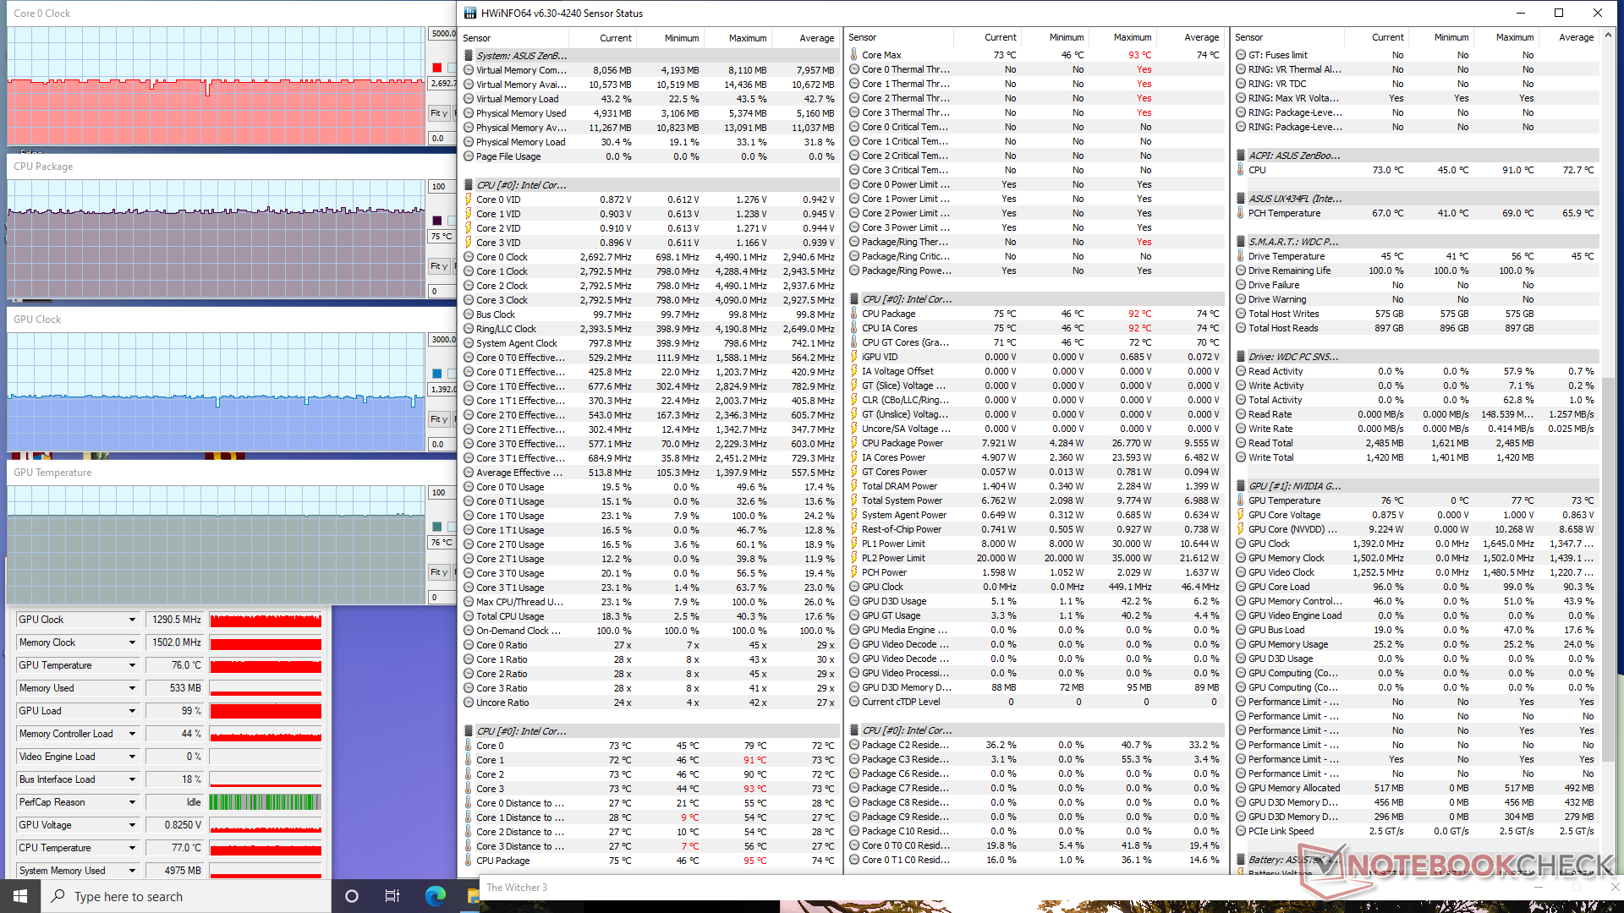Click the chip icon beside GPU [#1]: NVIDIA
1624x913 pixels.
pyautogui.click(x=1240, y=486)
